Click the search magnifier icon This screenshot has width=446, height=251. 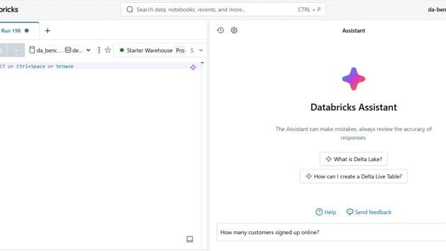(x=130, y=9)
